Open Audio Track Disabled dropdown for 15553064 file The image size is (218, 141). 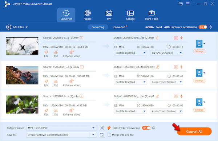166,82
